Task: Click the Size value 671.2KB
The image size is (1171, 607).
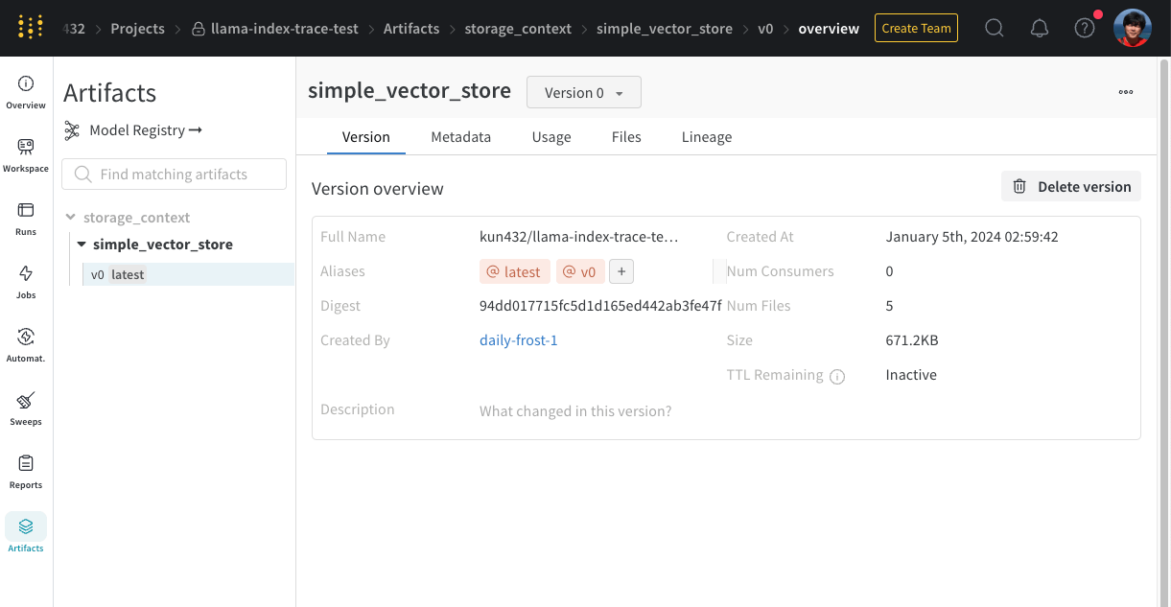Action: pyautogui.click(x=912, y=340)
